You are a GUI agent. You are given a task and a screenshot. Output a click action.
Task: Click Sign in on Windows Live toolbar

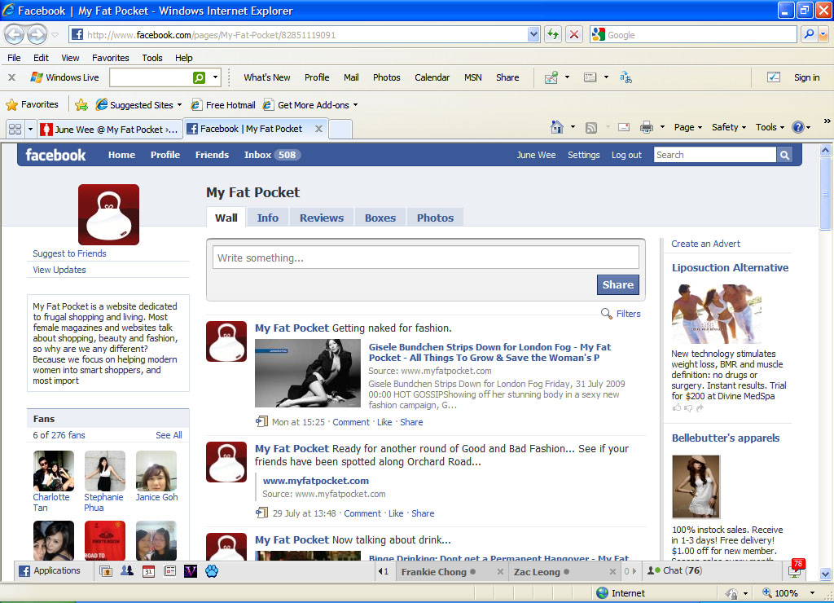coord(806,77)
